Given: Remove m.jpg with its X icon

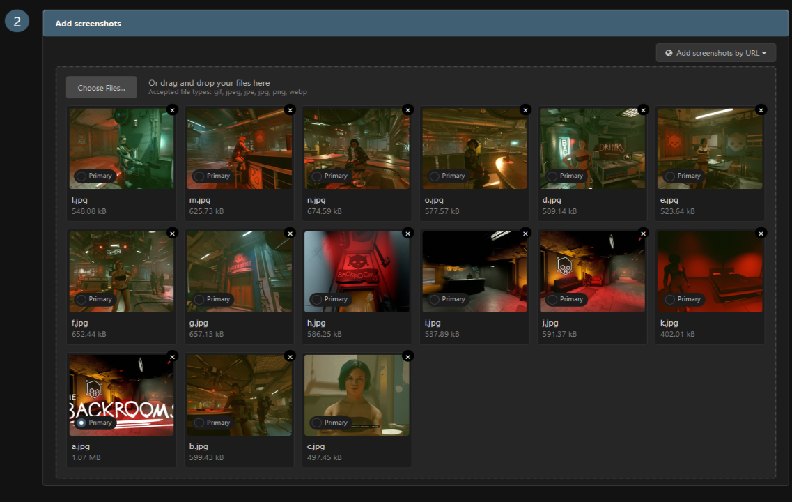Looking at the screenshot, I should (290, 109).
